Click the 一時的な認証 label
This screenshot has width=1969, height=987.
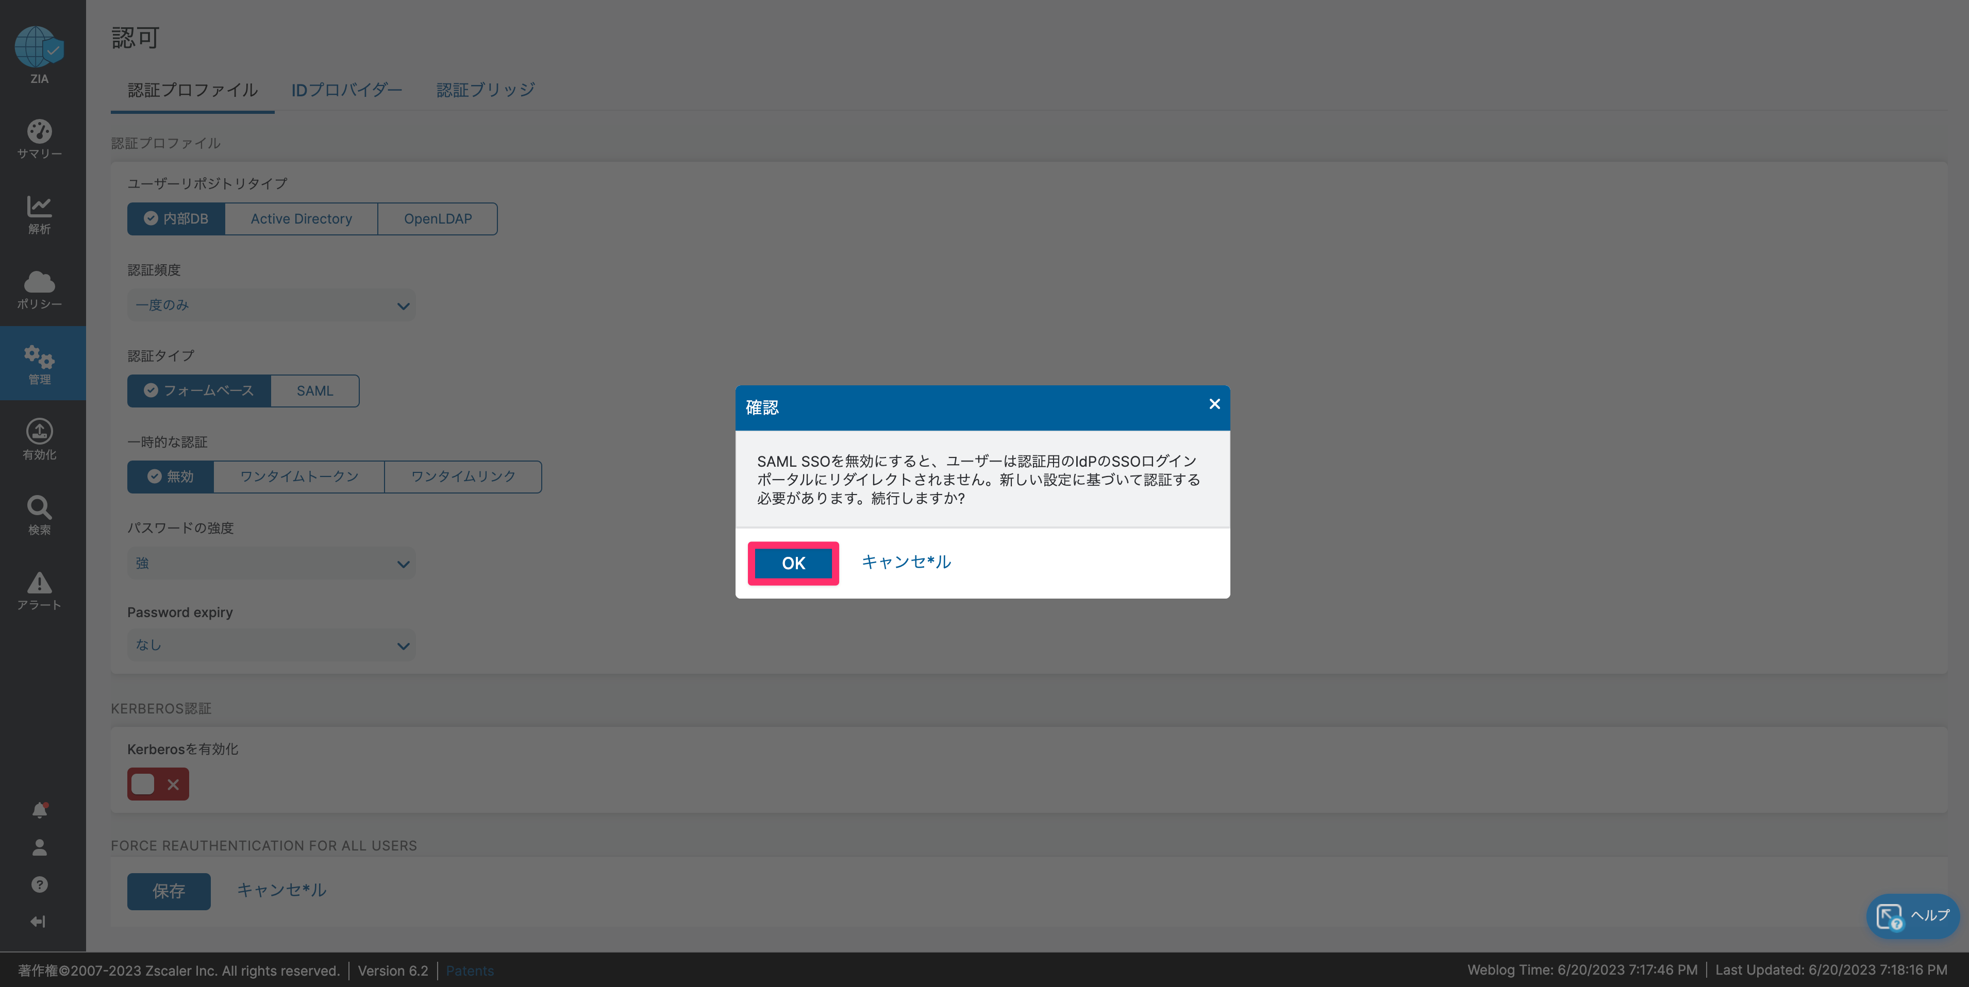[168, 441]
